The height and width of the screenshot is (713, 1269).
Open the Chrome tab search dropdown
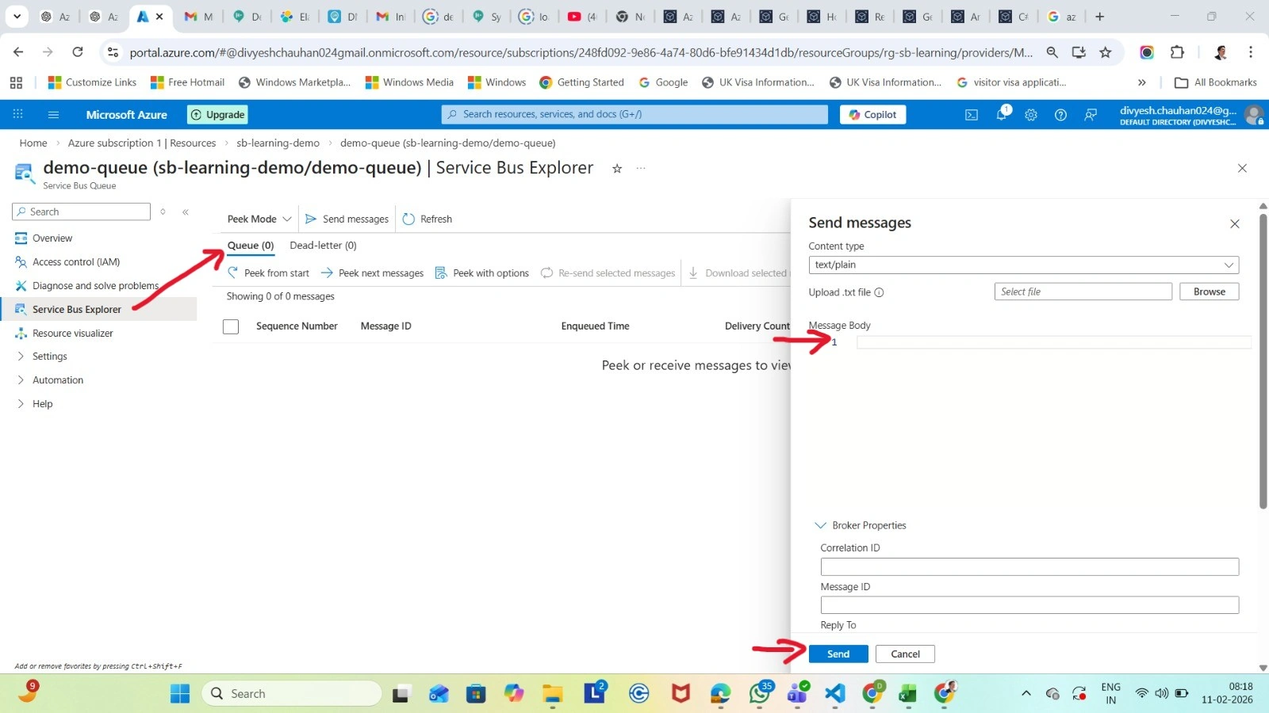[17, 17]
